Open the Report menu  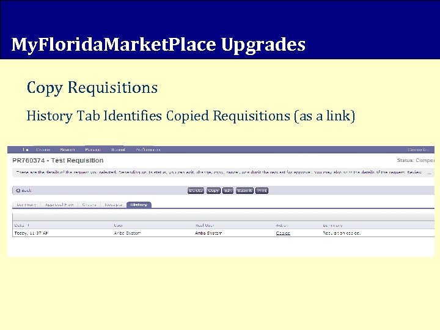click(118, 150)
